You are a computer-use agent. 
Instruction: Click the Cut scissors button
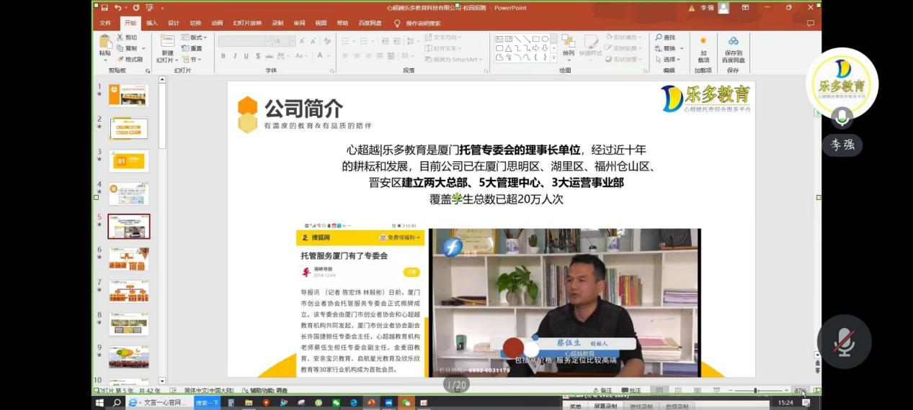(127, 37)
